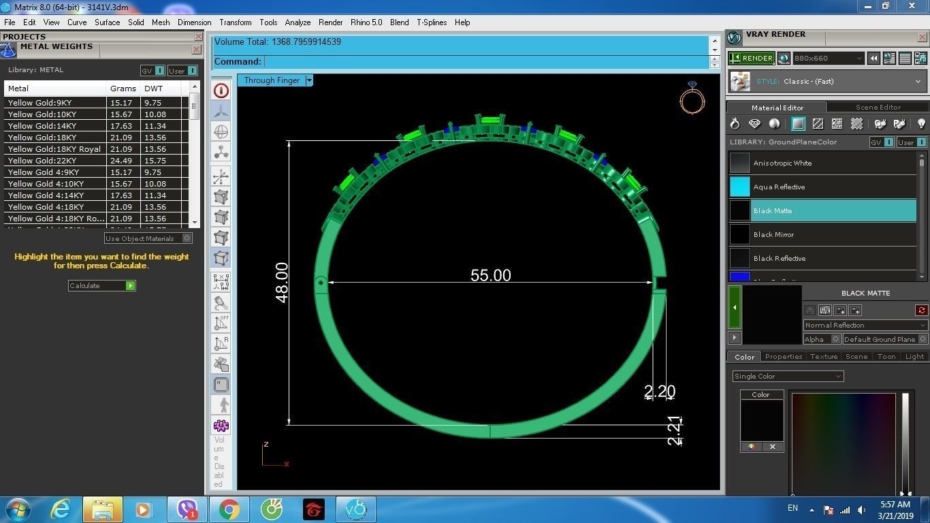
Task: Click the purple gear settings icon
Action: point(221,426)
